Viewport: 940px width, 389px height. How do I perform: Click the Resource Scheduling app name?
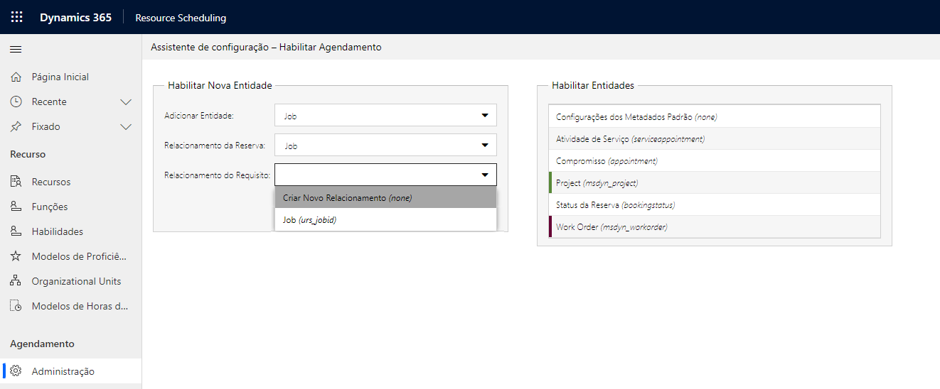(x=181, y=18)
